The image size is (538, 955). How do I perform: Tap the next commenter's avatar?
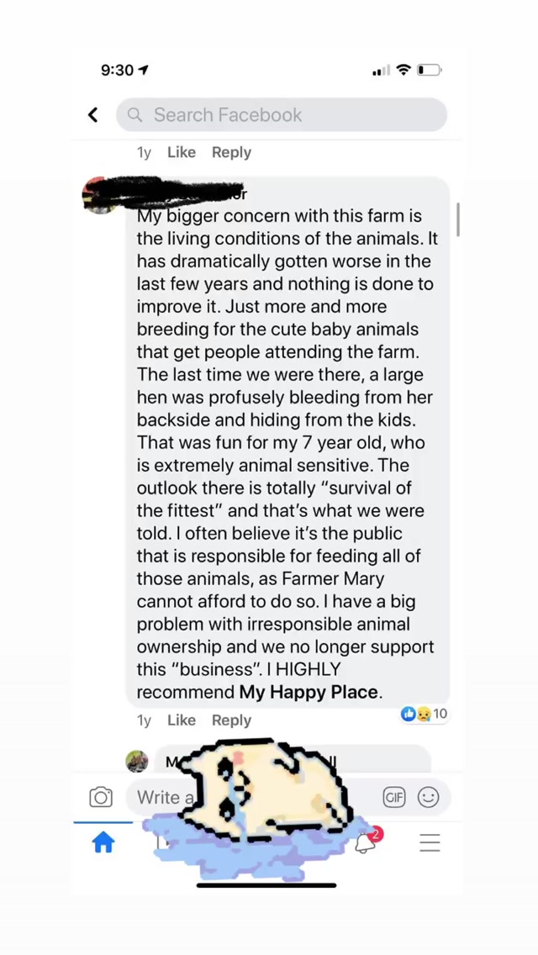[137, 762]
